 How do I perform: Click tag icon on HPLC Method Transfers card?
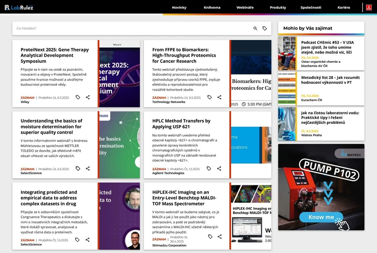point(209,168)
